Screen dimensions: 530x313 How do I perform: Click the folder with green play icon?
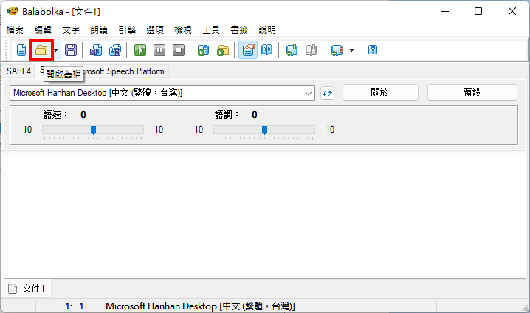click(223, 50)
